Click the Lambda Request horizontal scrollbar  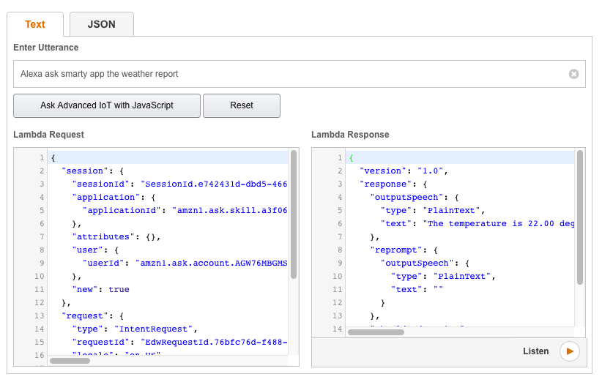[70, 361]
